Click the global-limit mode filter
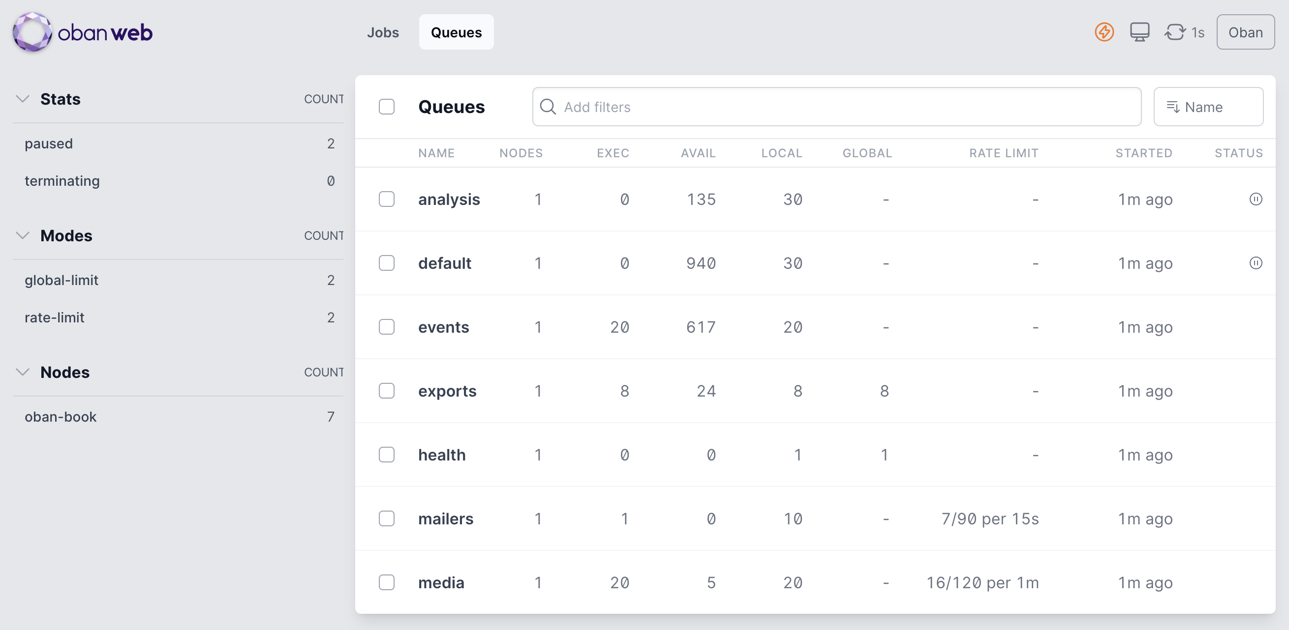Screen dimensions: 1289x630 [x=61, y=279]
